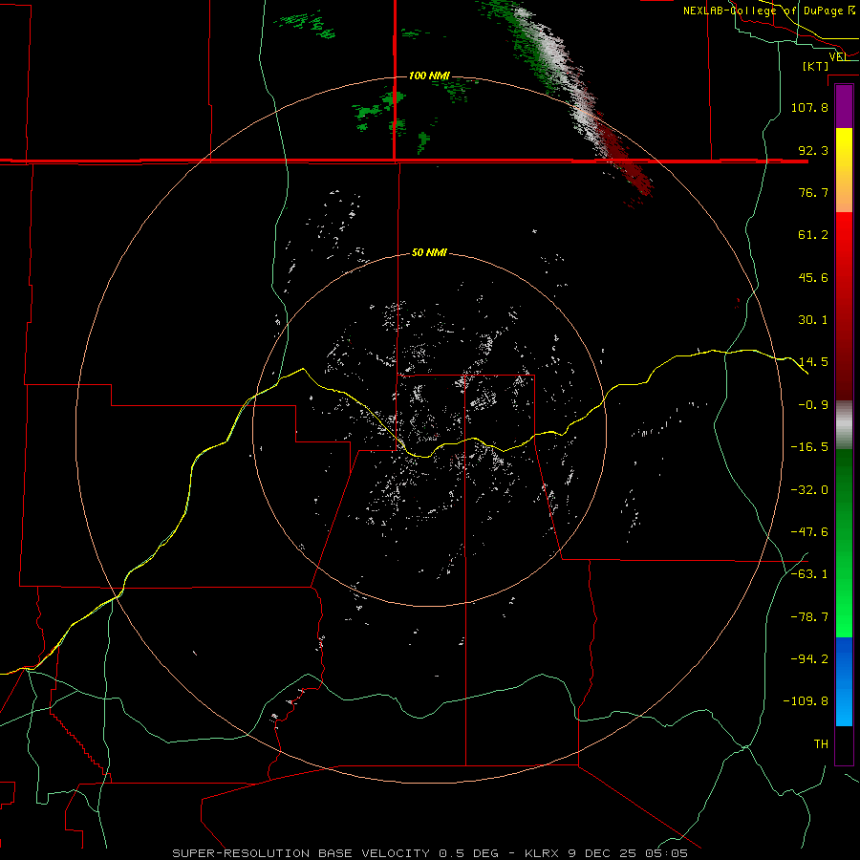Click the -32.0 value on velocity scale

(x=809, y=490)
